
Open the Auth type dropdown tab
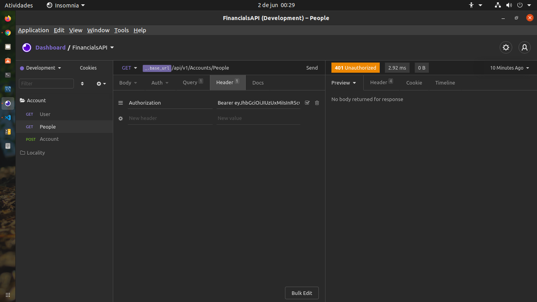click(160, 83)
